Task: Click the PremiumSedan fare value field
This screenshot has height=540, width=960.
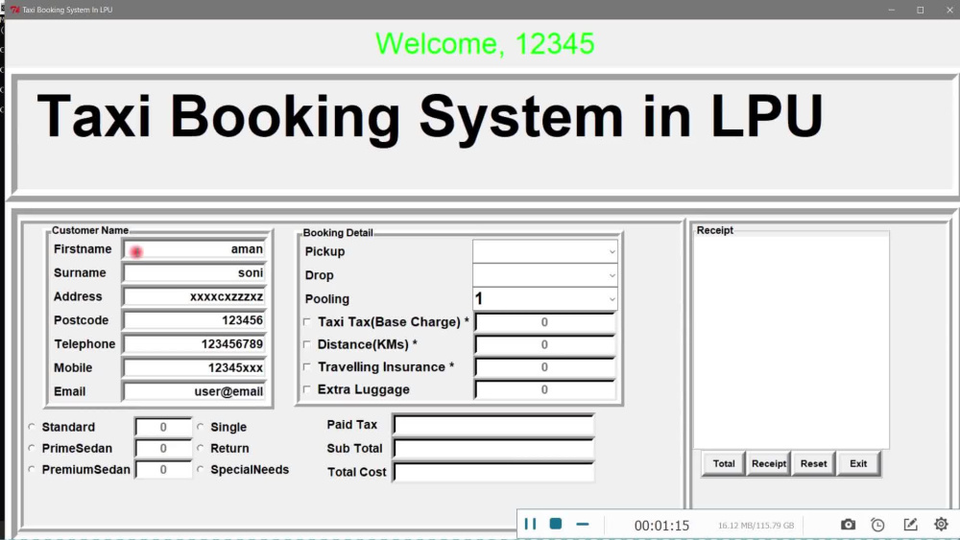Action: tap(163, 470)
